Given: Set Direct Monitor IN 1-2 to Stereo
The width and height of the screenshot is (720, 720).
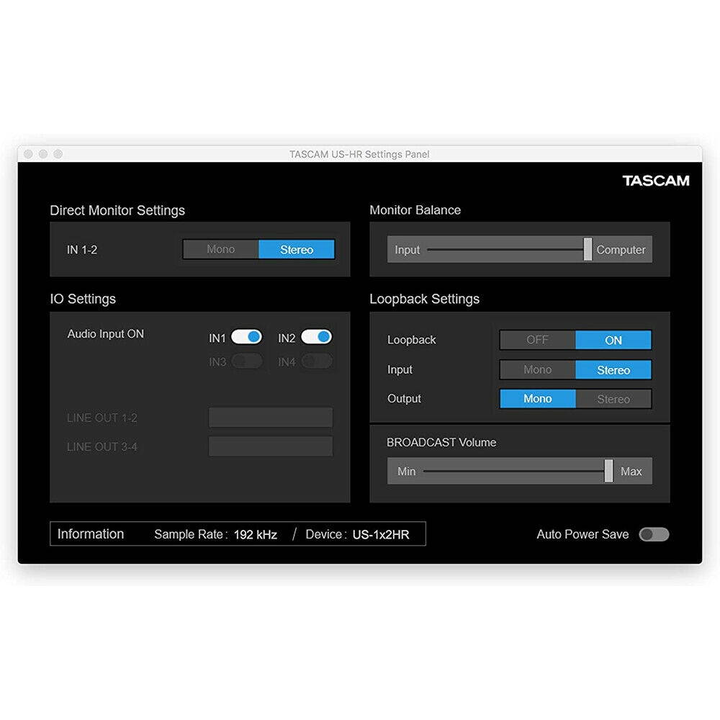Looking at the screenshot, I should click(x=297, y=250).
